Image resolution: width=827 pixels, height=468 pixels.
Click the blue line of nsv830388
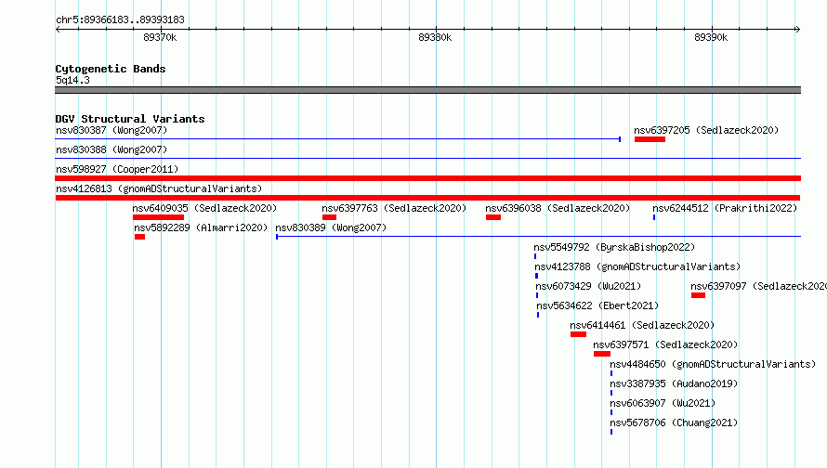coord(427,158)
